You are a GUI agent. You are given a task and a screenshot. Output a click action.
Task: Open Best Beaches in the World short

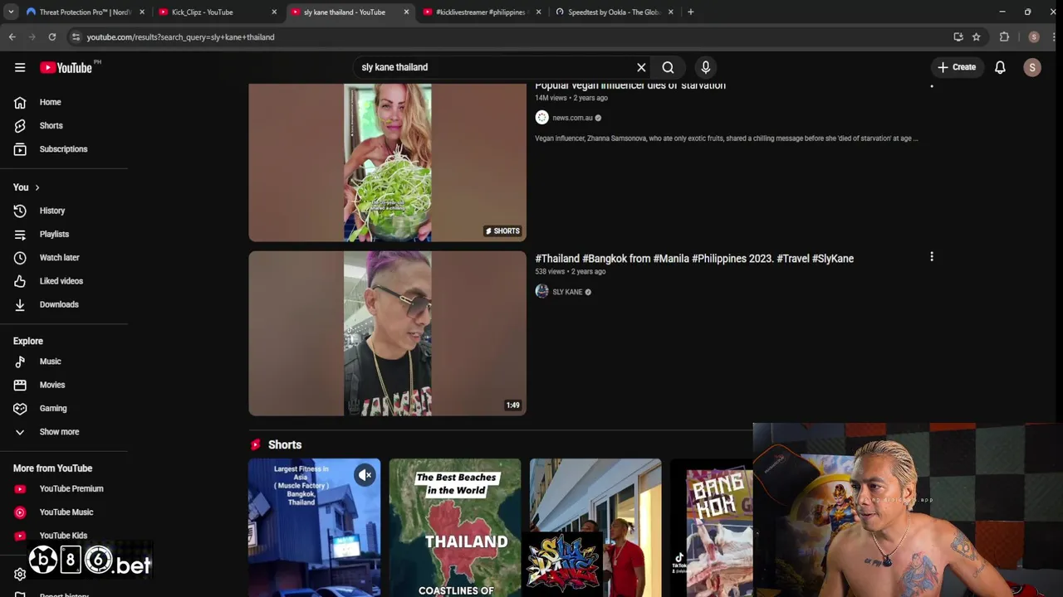455,527
